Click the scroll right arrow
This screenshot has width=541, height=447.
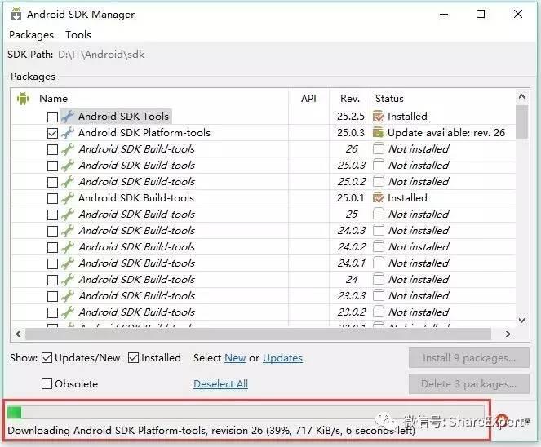click(x=508, y=334)
